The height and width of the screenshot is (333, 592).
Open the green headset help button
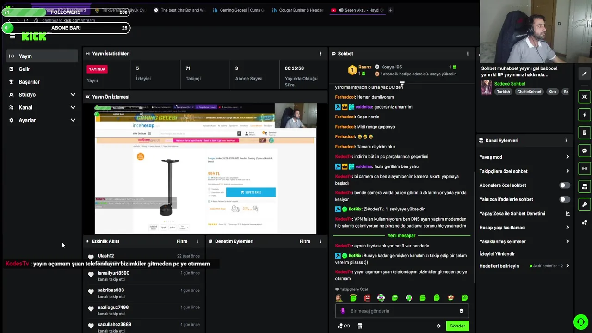[580, 321]
